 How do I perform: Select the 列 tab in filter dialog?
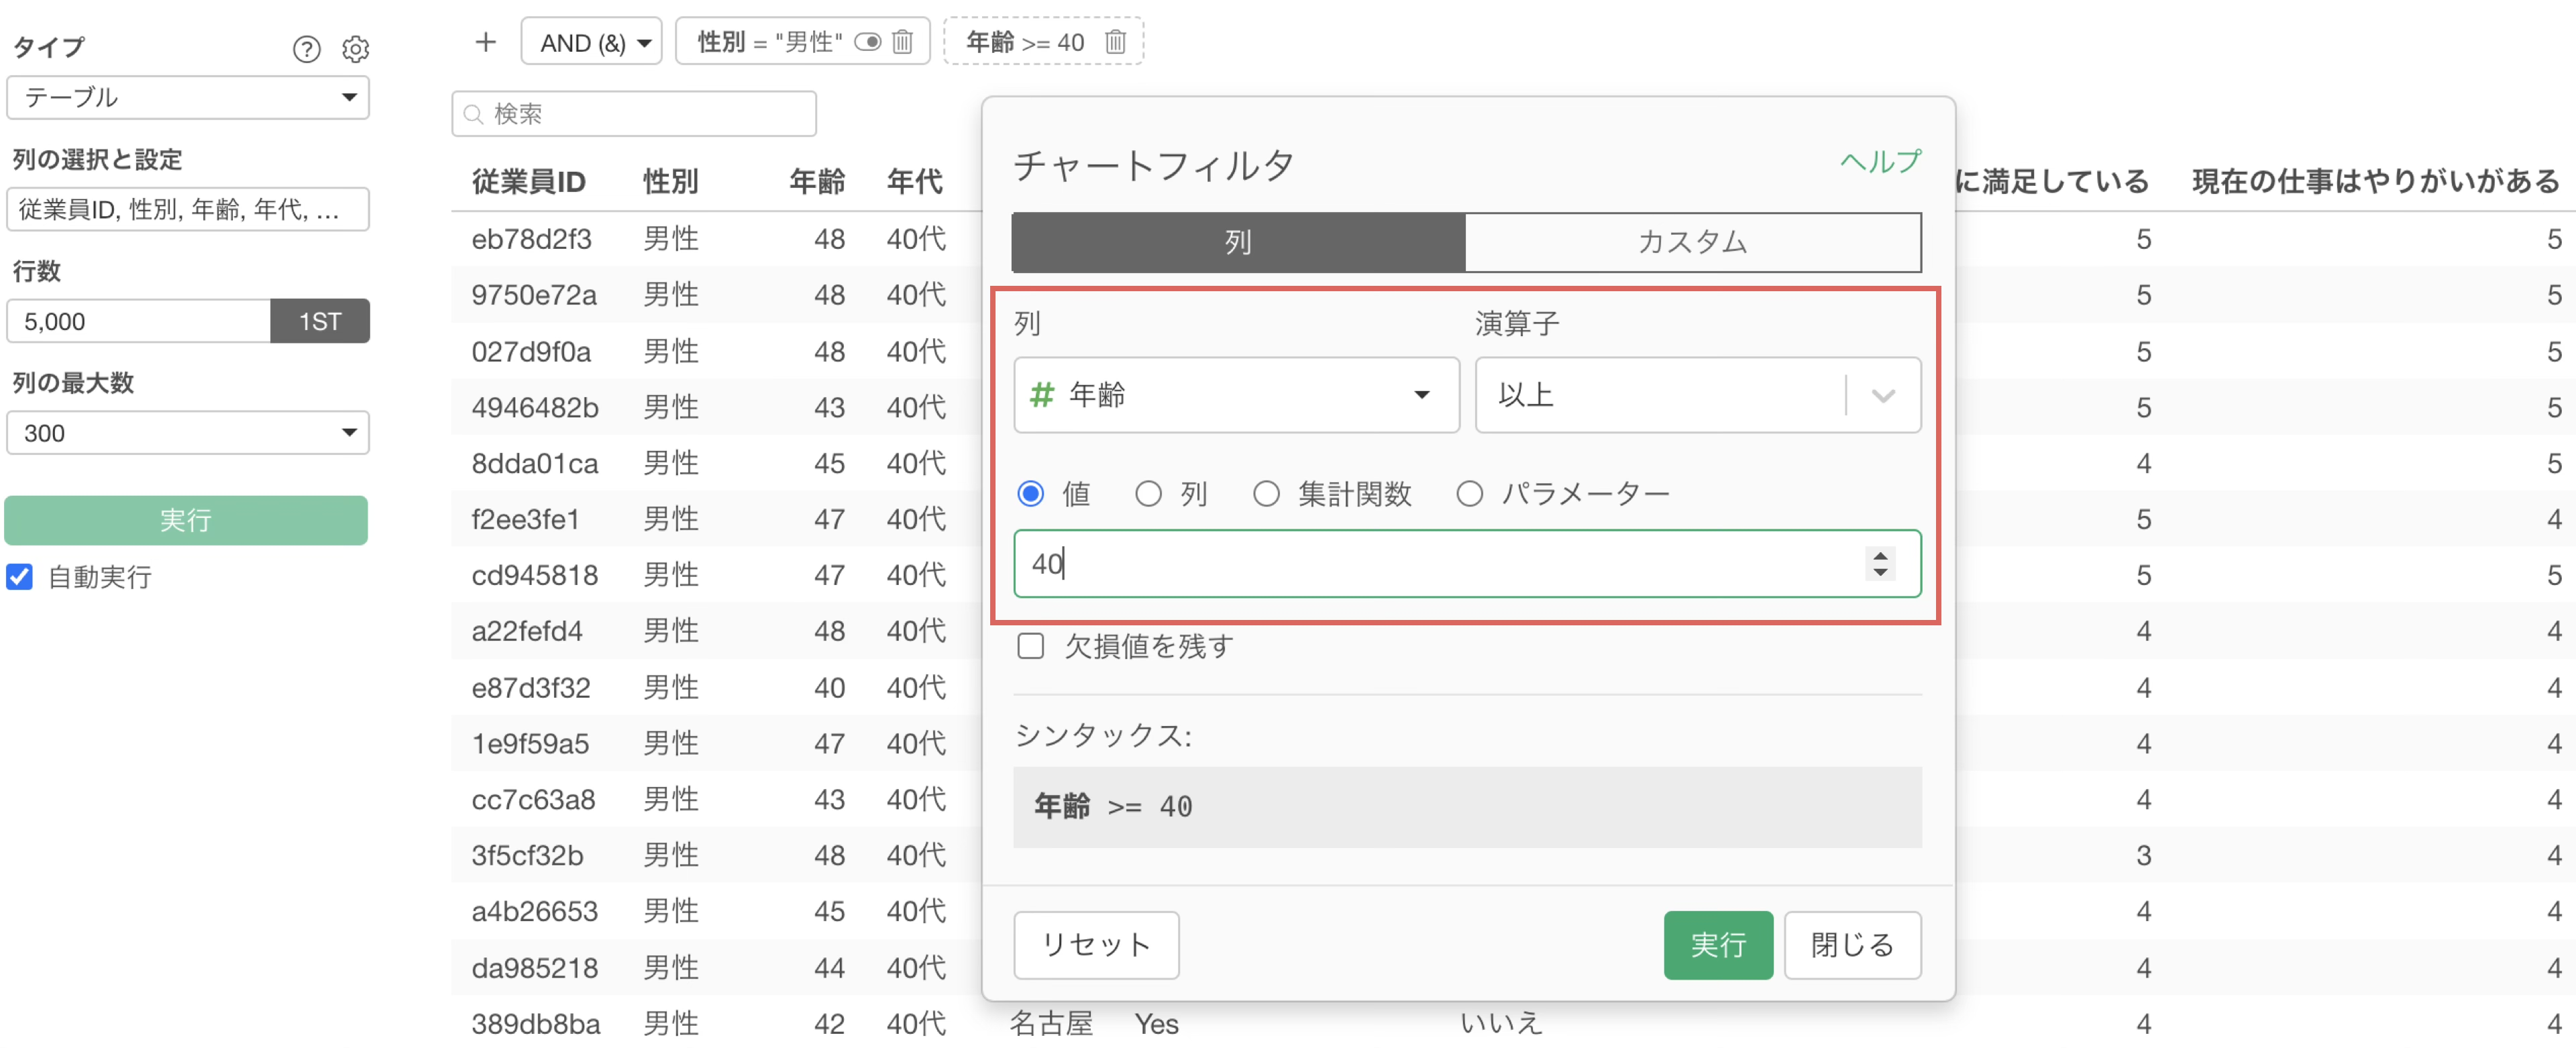[1238, 242]
